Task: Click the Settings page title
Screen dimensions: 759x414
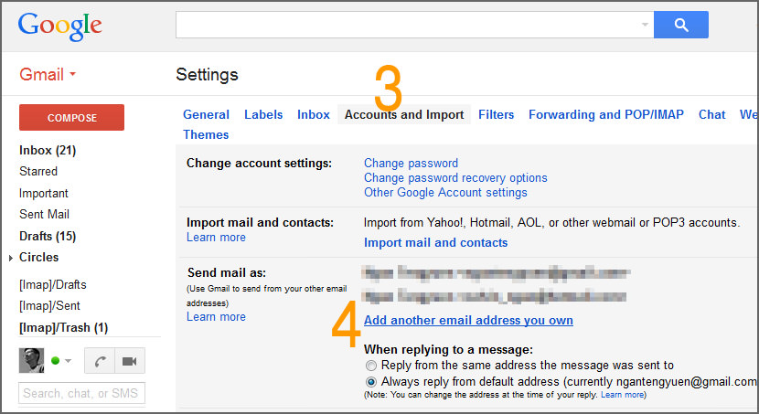Action: (208, 74)
